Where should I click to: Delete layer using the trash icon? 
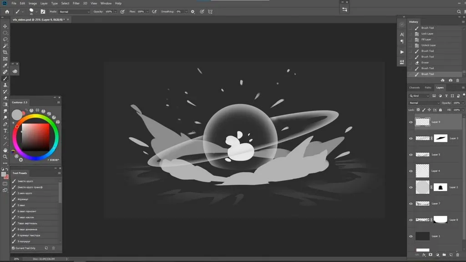(x=458, y=255)
